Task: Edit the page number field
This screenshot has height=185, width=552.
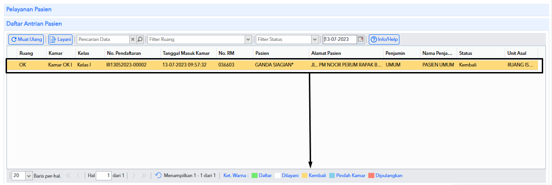Action: coord(104,175)
